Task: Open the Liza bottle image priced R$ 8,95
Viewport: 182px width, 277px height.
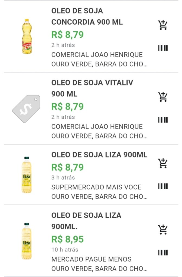Action: (27, 241)
